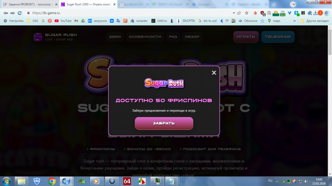Show hidden tray icons with the small arrow
The image size is (332, 186).
(277, 181)
